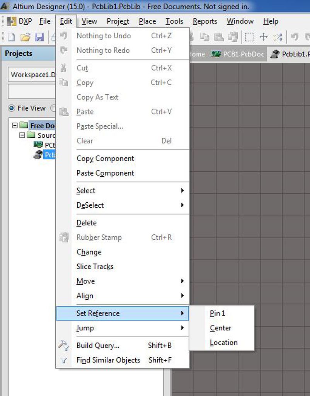Screen dimensions: 310x396
Task: Collapse the Free Documents tree node
Action: click(x=15, y=125)
